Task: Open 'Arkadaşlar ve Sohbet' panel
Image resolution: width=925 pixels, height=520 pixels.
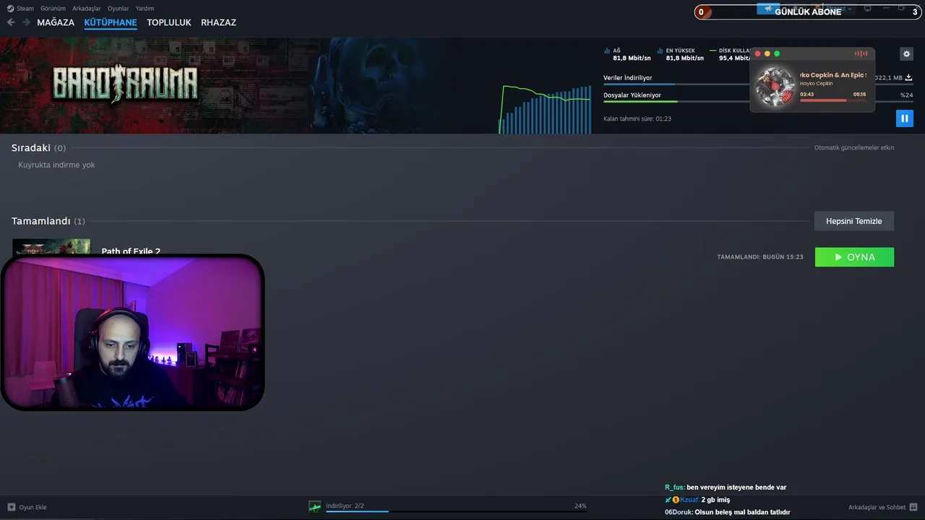Action: [877, 507]
